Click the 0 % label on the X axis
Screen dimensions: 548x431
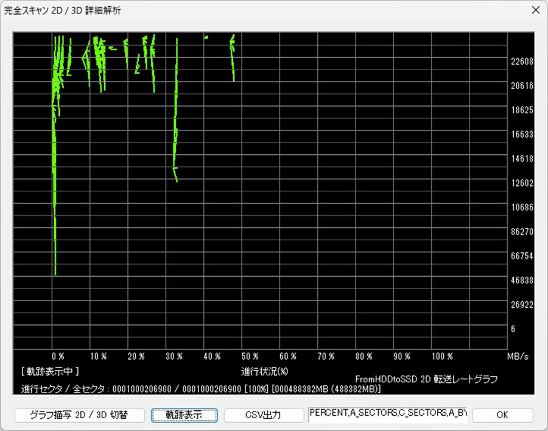[58, 356]
